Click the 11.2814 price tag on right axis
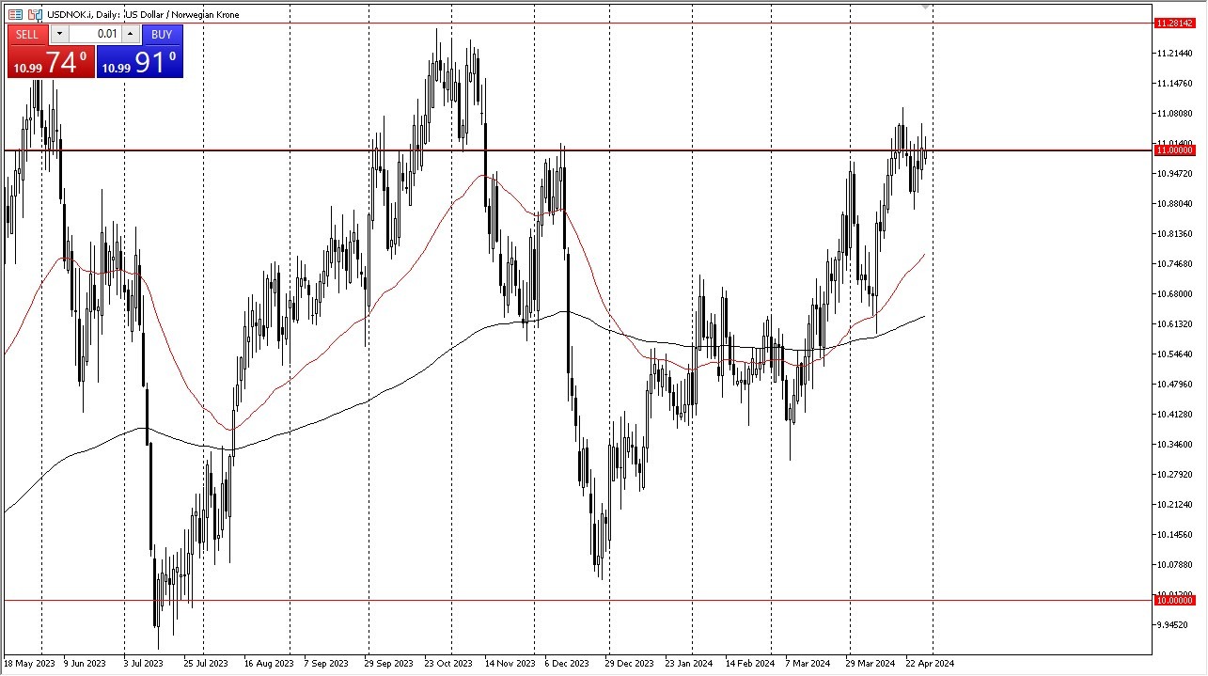1208x676 pixels. point(1173,24)
